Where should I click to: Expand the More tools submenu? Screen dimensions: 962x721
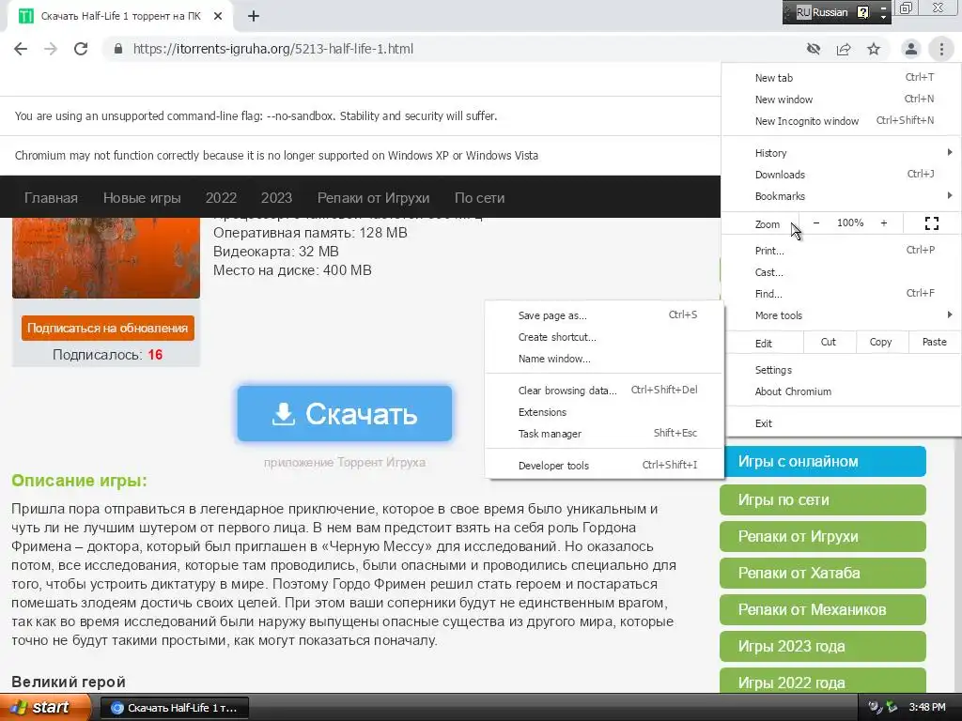pyautogui.click(x=841, y=315)
